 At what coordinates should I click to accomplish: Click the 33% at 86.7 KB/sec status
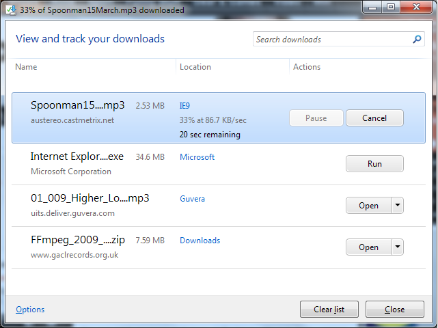pos(213,120)
